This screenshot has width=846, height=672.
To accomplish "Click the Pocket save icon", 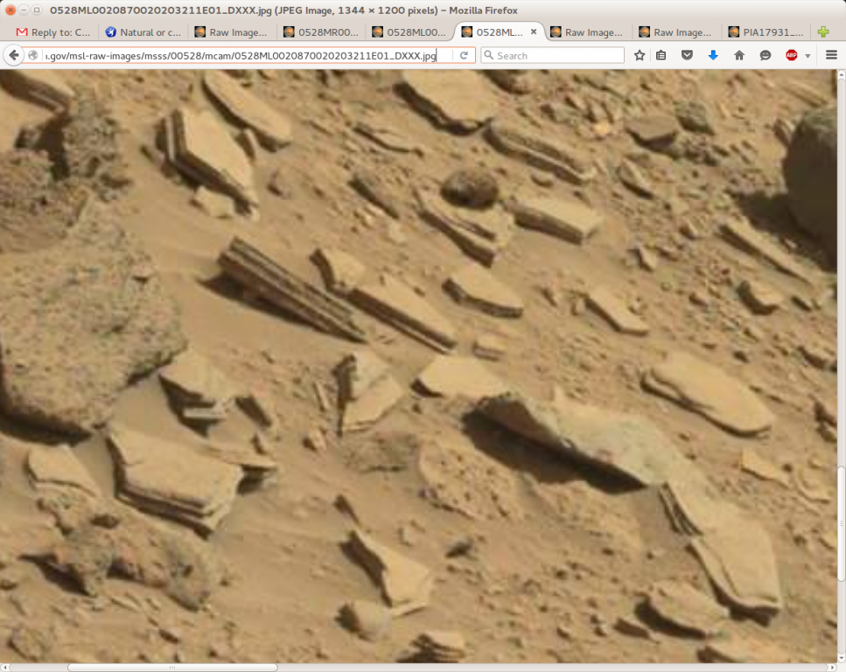I will pyautogui.click(x=687, y=55).
